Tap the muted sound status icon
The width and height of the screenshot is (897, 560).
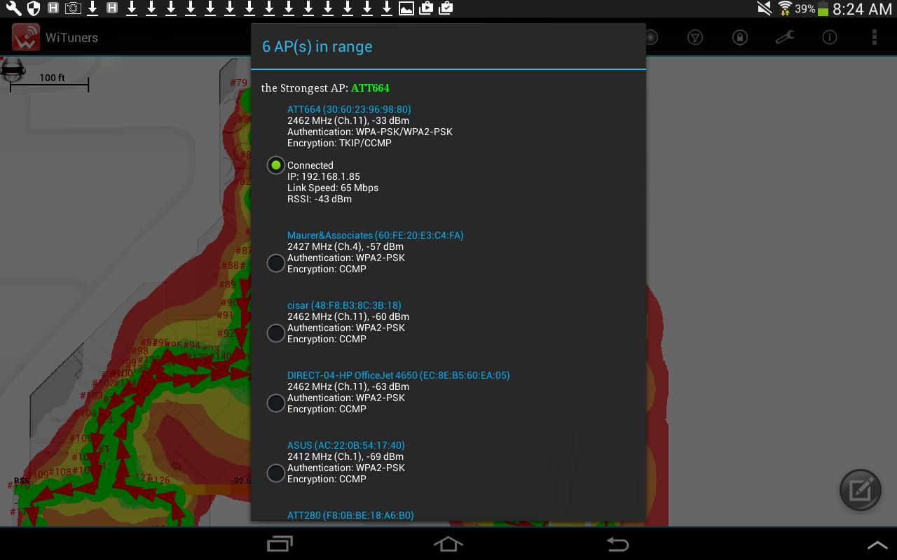(765, 8)
